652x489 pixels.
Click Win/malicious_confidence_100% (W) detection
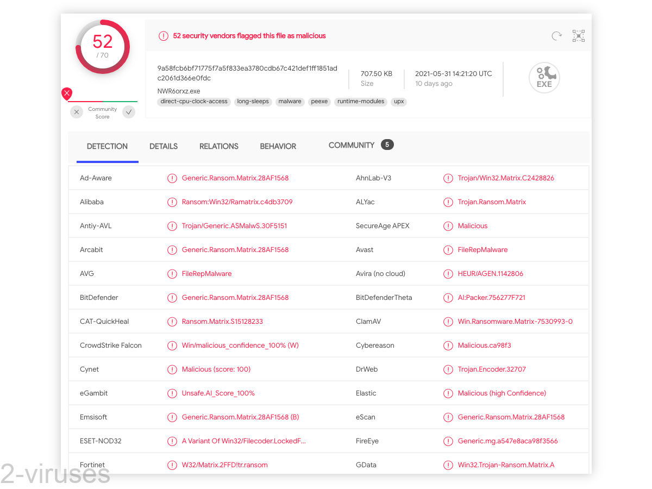240,346
